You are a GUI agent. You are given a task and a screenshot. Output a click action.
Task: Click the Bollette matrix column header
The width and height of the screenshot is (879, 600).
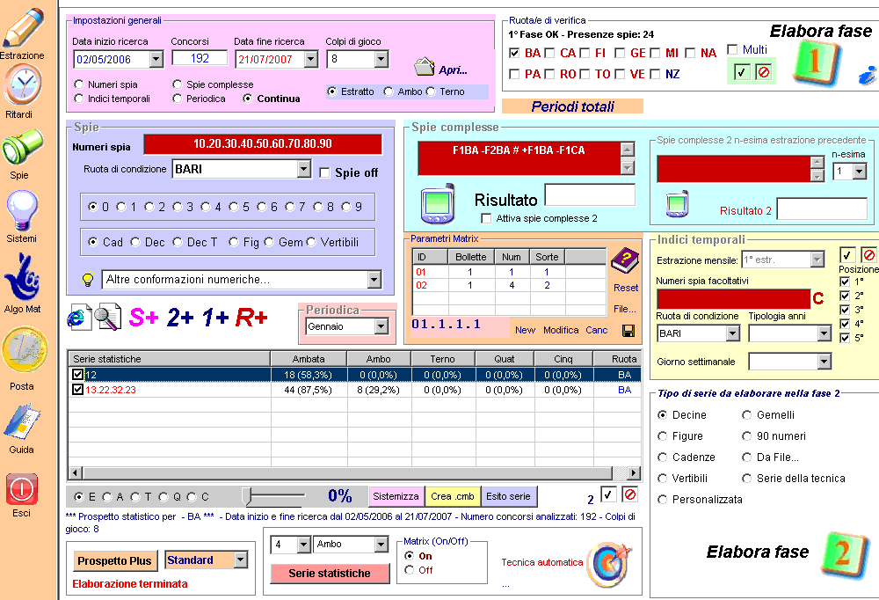pos(471,257)
